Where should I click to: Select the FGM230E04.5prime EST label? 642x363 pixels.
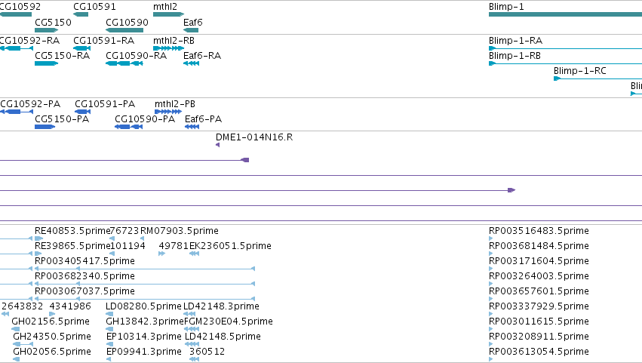coord(229,321)
